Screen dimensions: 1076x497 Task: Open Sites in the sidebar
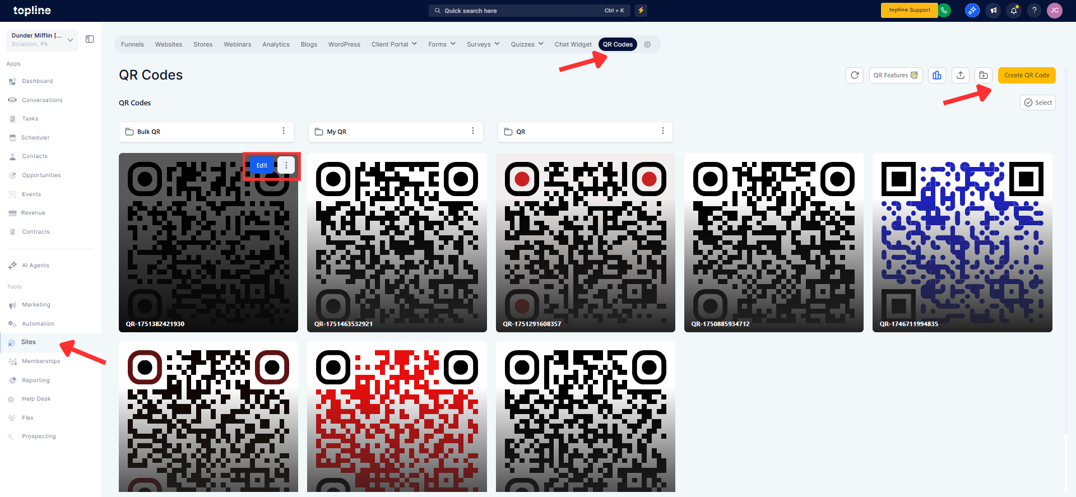pos(28,342)
